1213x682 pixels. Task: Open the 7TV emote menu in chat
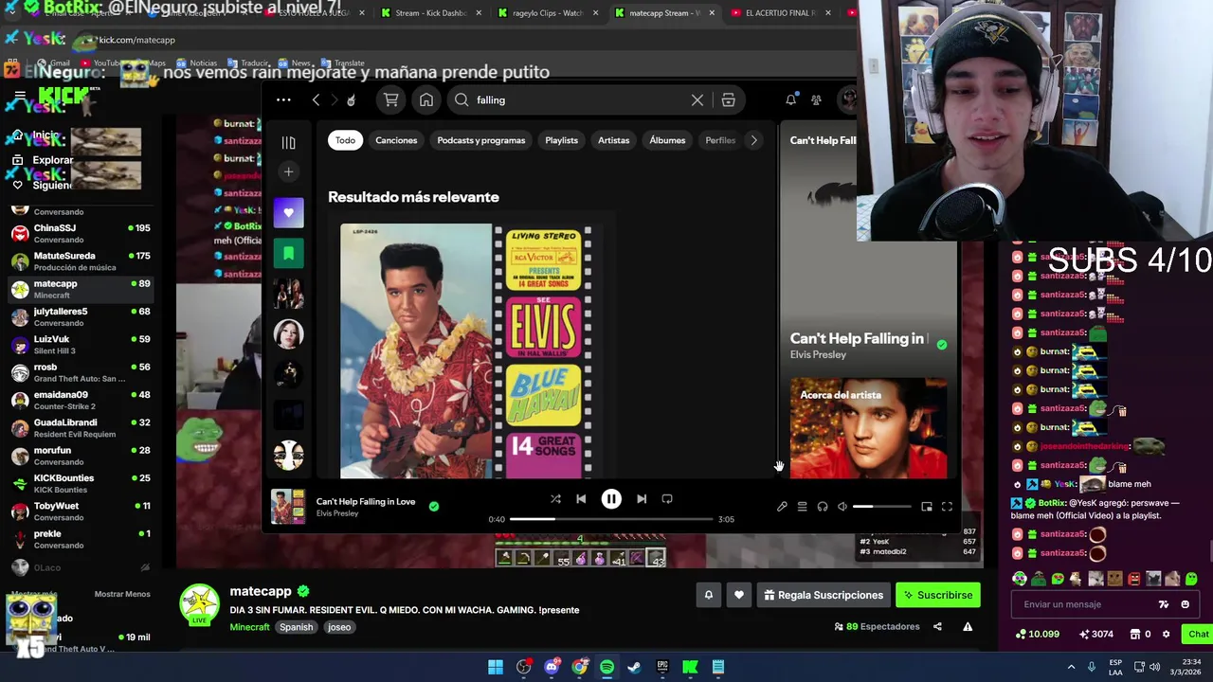[x=1164, y=604]
